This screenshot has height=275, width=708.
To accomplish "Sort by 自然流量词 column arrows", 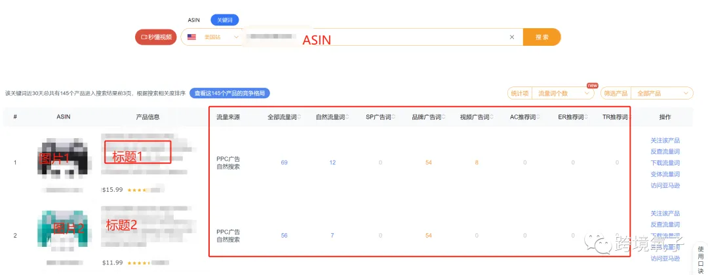I will [x=347, y=117].
